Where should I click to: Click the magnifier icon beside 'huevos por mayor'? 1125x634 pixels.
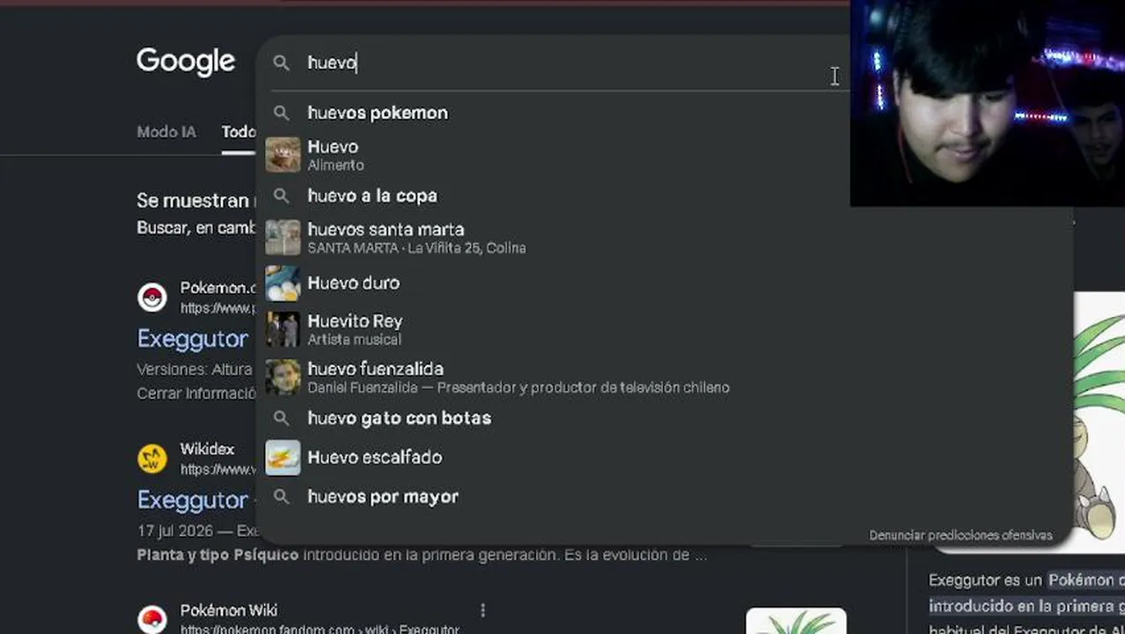coord(281,497)
